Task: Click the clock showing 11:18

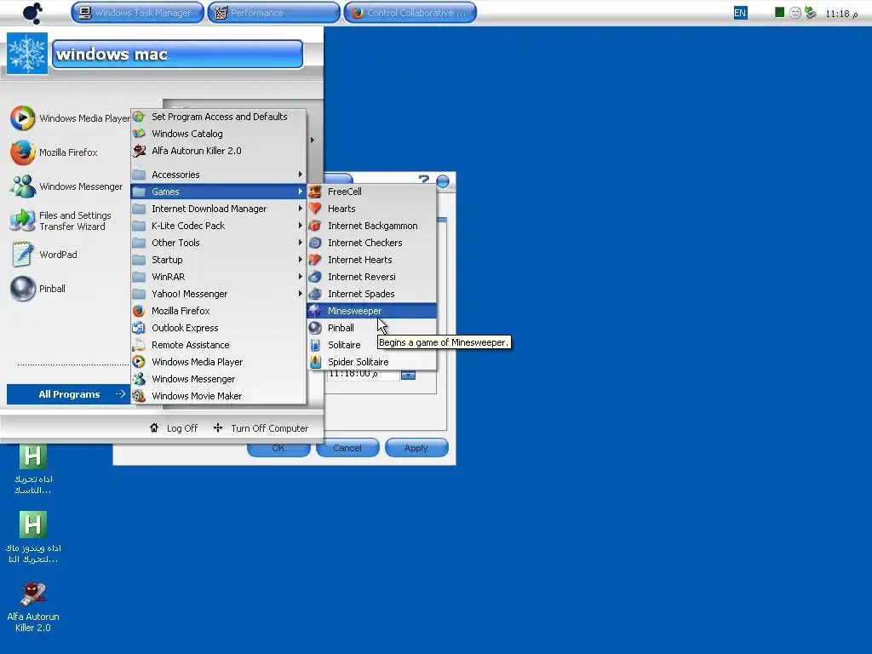Action: click(x=841, y=14)
